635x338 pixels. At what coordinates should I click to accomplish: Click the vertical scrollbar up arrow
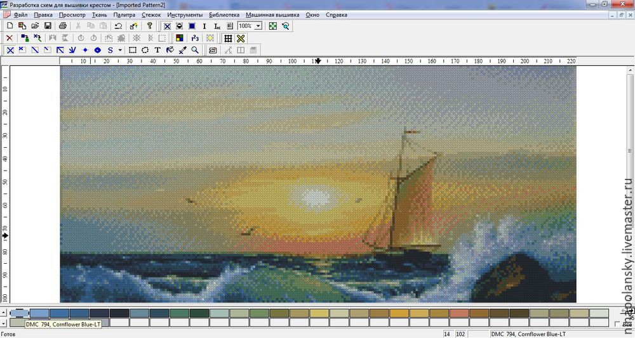630,70
